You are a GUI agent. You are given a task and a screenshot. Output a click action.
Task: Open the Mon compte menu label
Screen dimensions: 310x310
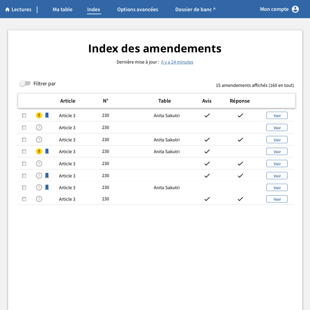(274, 9)
